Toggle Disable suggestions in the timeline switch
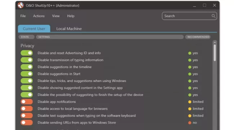Image resolution: width=234 pixels, height=130 pixels. (27, 67)
